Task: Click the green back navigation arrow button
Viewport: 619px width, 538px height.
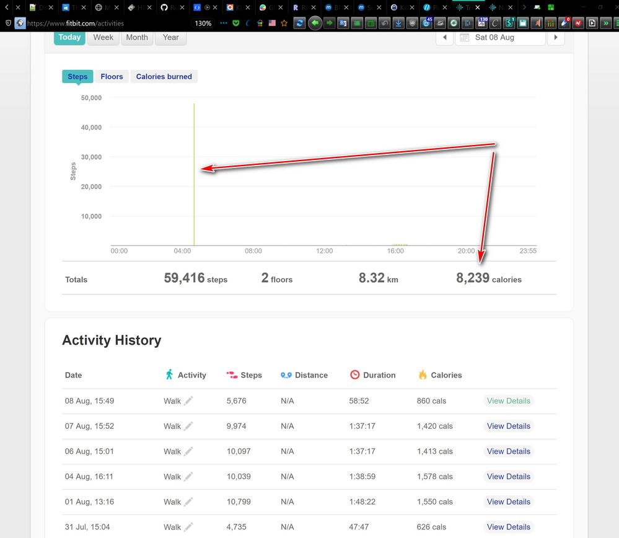Action: [315, 24]
